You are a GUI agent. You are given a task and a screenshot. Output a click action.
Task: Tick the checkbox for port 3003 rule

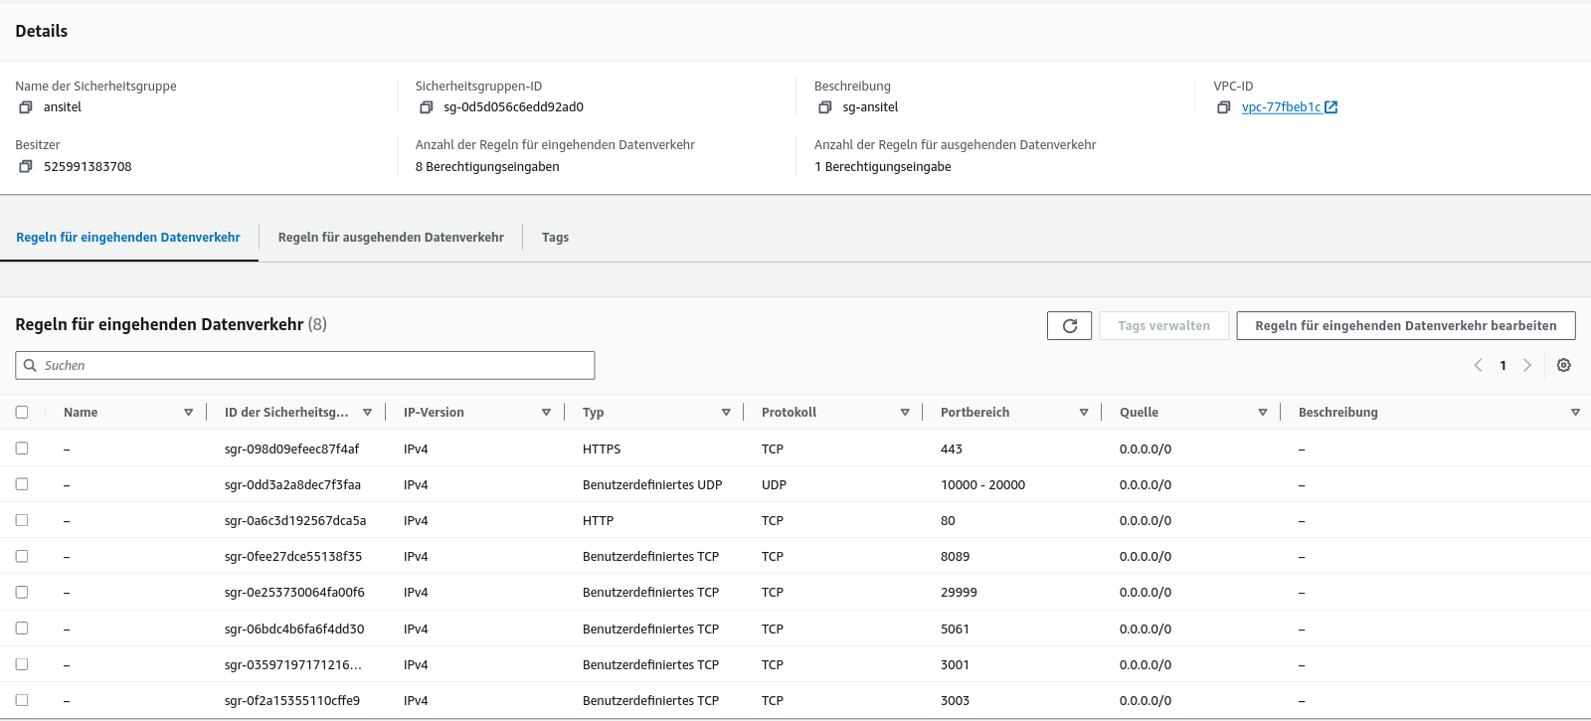(22, 700)
